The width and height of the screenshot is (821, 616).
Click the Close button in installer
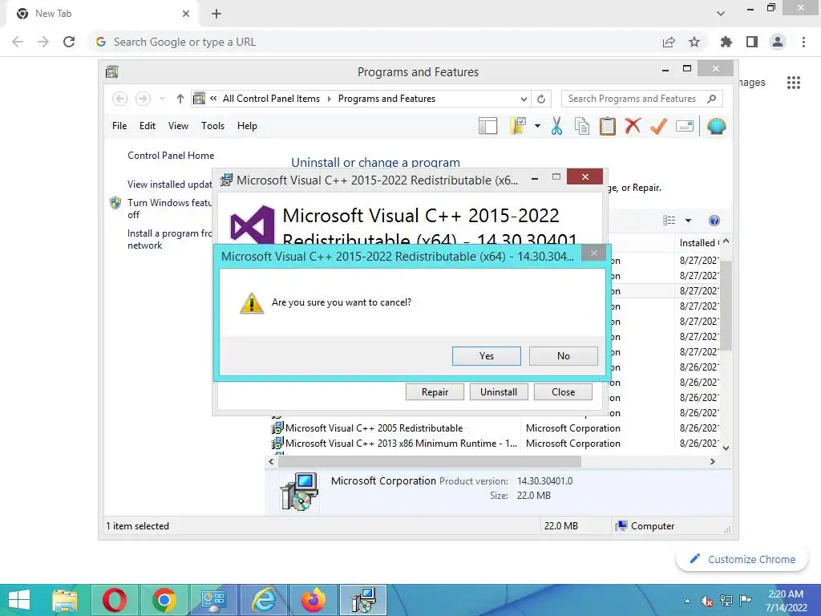(563, 391)
